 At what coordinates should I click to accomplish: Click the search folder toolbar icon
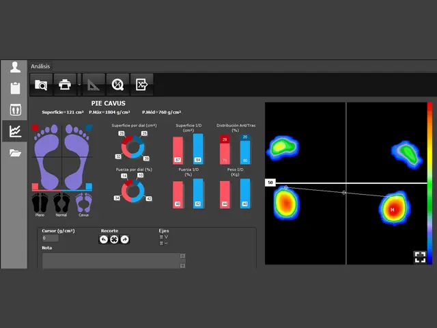point(41,85)
